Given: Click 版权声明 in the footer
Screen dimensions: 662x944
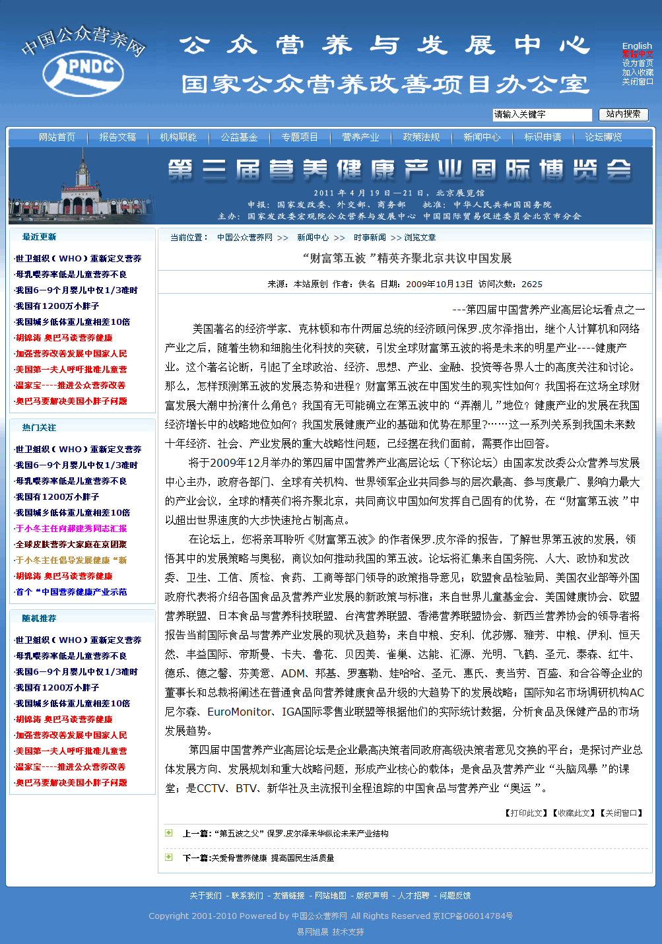Looking at the screenshot, I should (372, 896).
